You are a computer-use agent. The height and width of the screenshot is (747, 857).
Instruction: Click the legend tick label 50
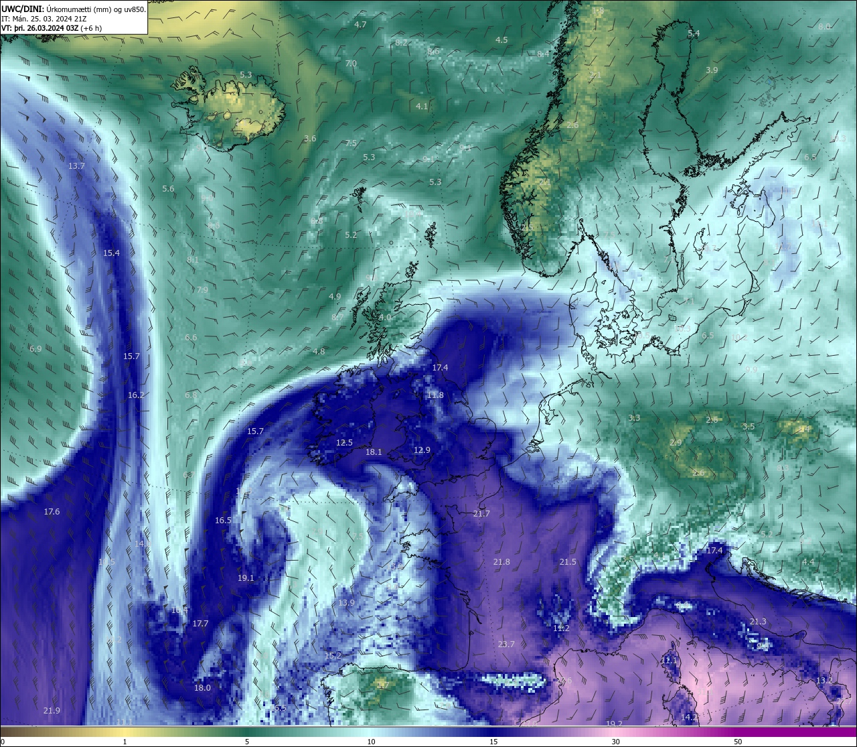pyautogui.click(x=738, y=742)
